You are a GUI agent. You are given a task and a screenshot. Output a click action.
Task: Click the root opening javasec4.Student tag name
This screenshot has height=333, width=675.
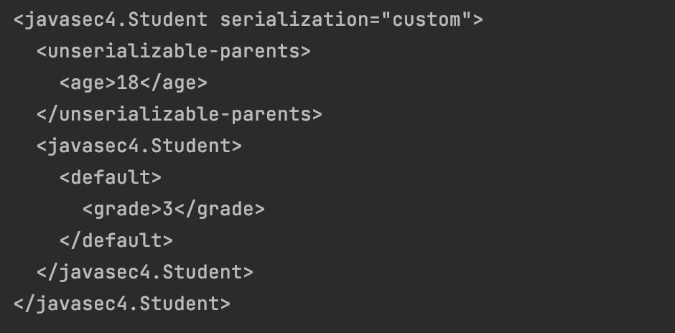pos(116,19)
